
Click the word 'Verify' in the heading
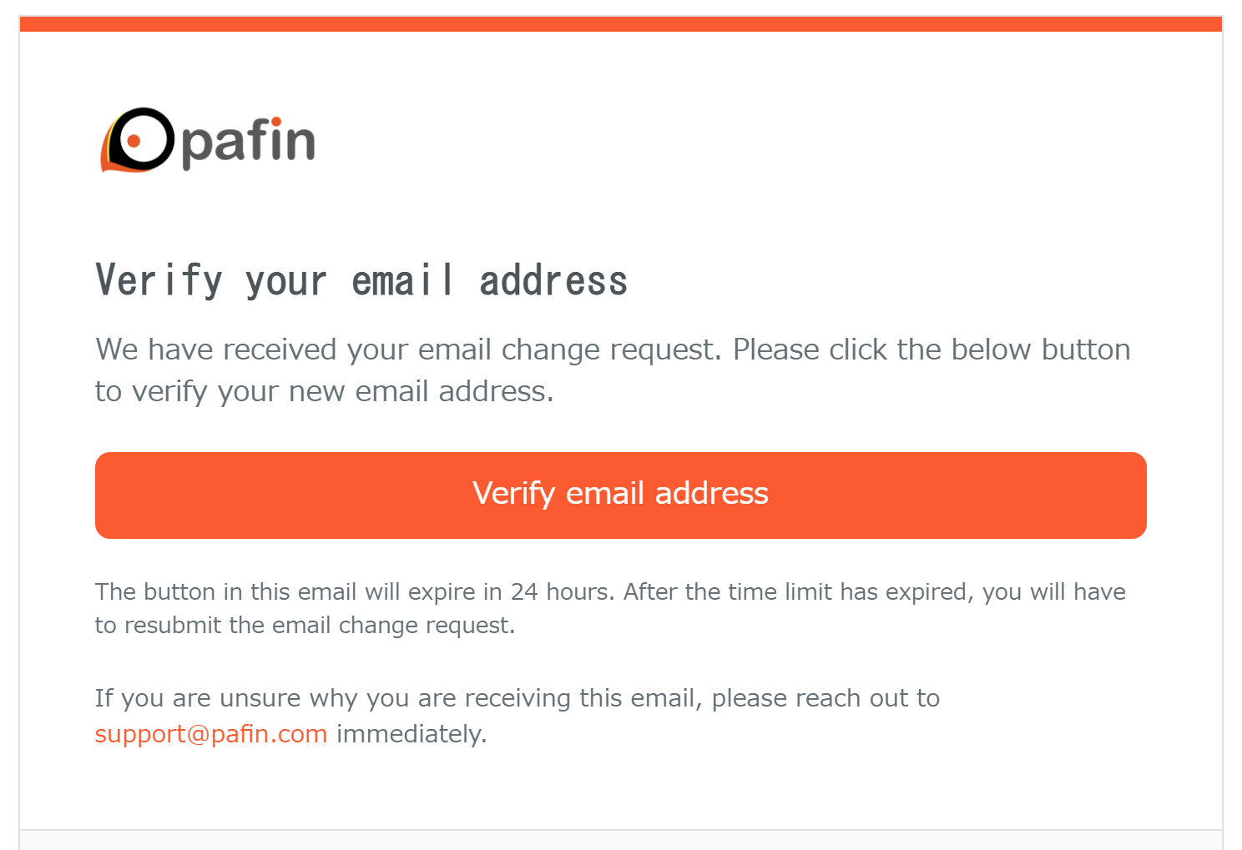[x=159, y=280]
